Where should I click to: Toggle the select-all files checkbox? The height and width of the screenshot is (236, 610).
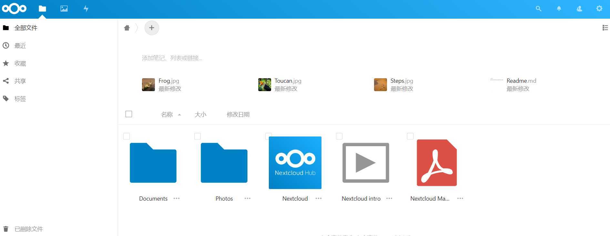click(129, 114)
